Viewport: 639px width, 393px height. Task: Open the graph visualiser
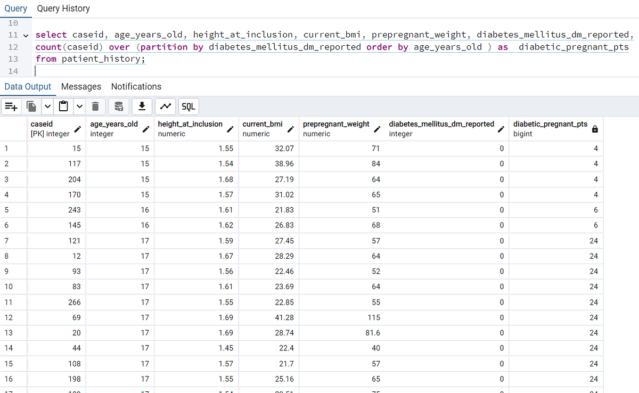point(165,106)
